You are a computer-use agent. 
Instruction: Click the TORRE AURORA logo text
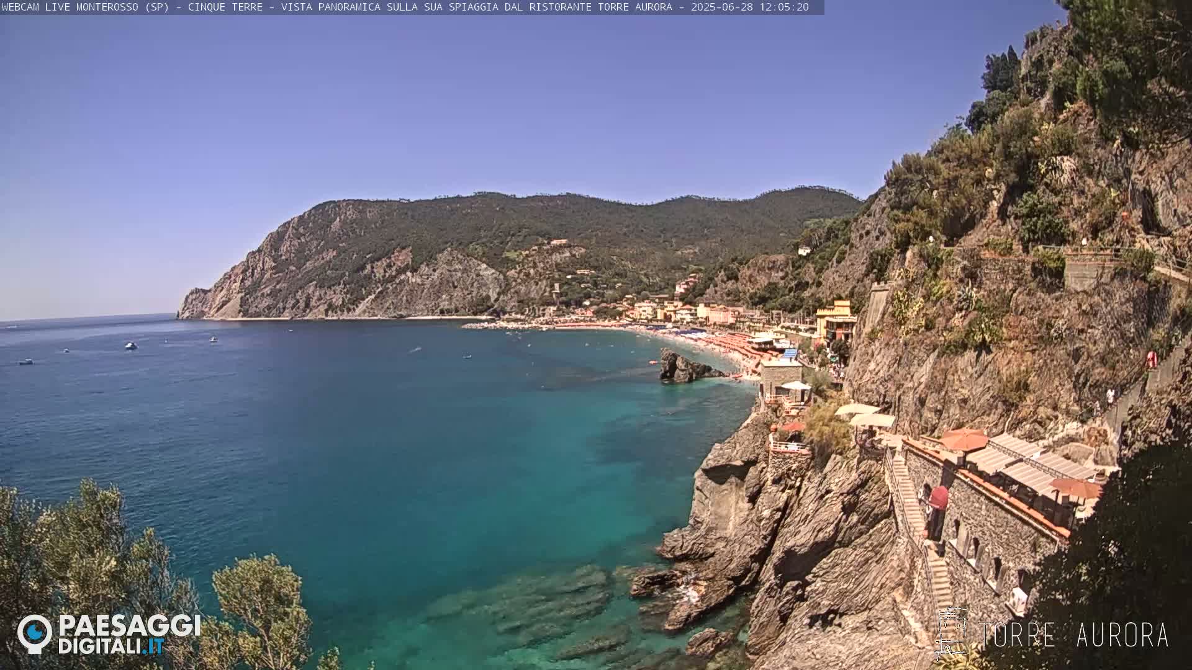pos(1073,635)
